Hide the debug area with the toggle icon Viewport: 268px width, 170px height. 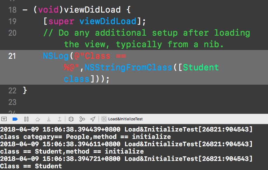pyautogui.click(x=4, y=119)
